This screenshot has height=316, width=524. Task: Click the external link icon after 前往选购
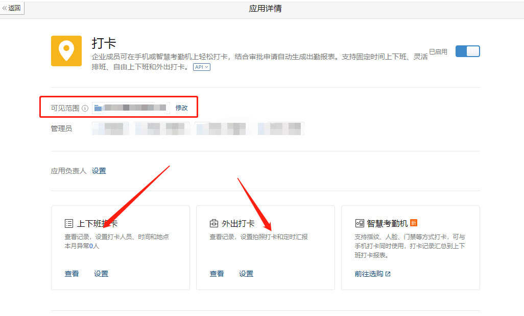point(388,274)
